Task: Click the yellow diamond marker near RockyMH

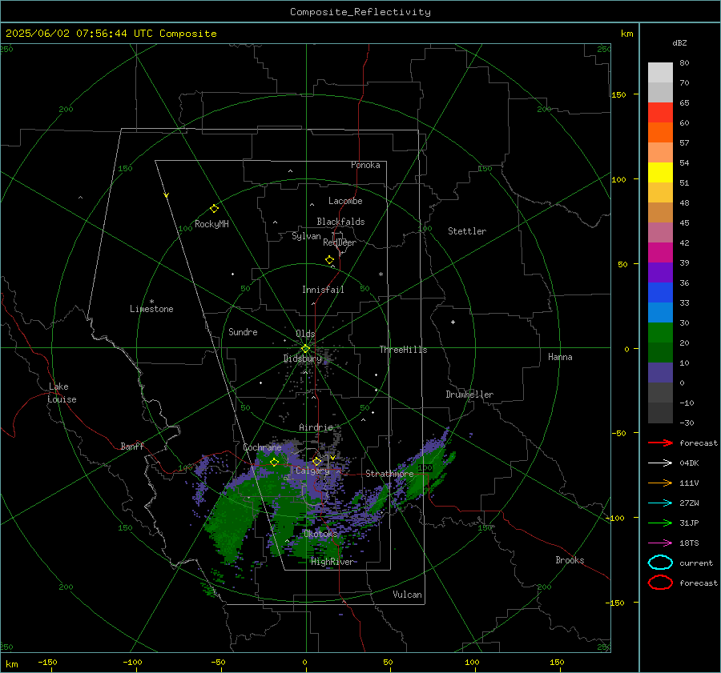Action: coord(214,209)
